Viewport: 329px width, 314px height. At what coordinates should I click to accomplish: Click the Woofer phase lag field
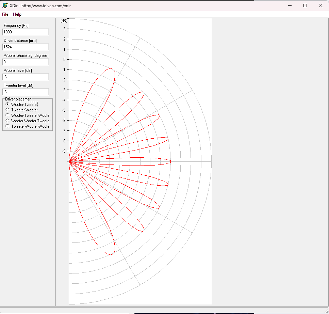26,62
